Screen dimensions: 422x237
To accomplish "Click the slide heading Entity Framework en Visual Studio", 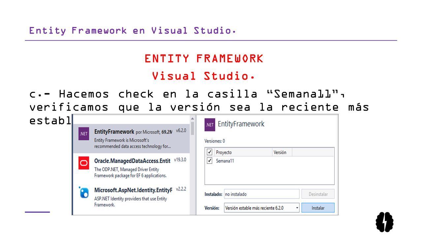I will [133, 31].
